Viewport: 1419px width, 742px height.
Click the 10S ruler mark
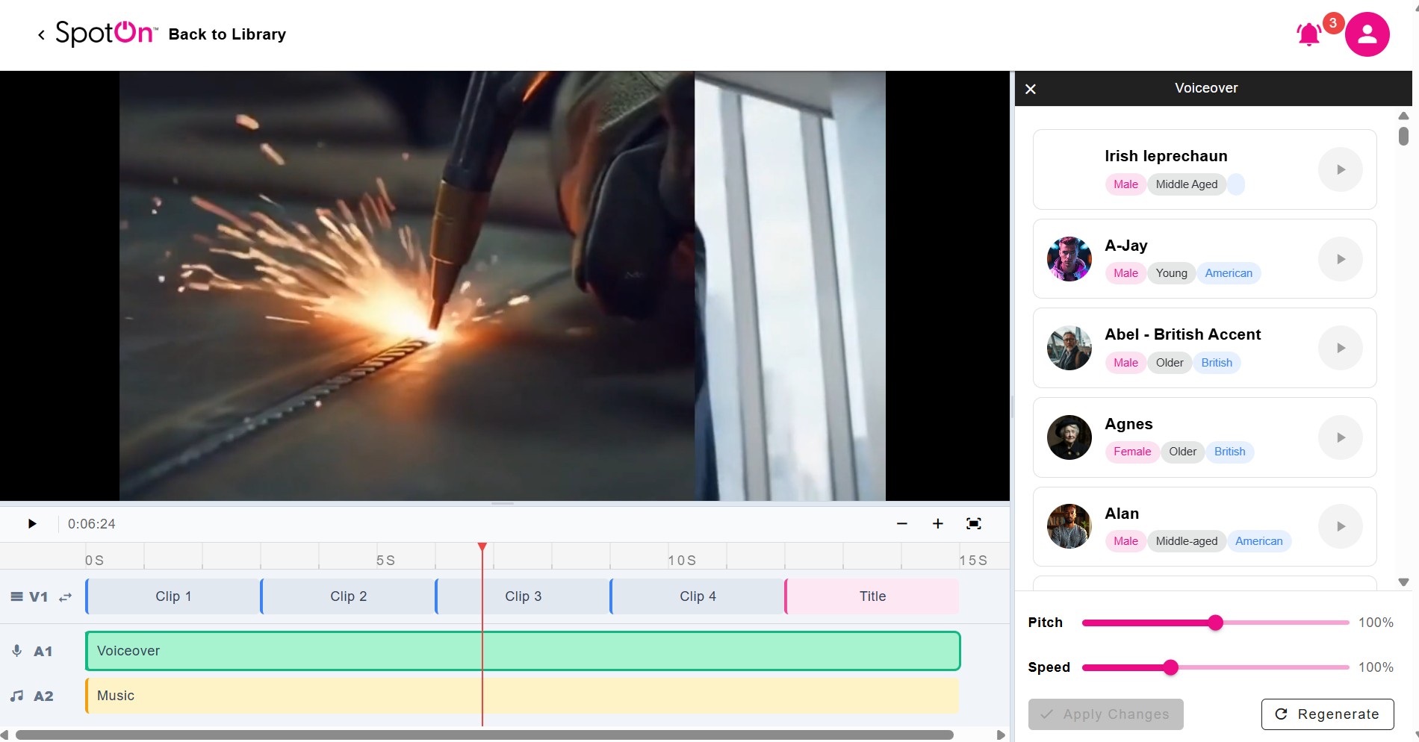click(682, 561)
